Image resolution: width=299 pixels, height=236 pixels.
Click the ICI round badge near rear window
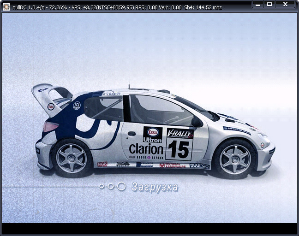(x=77, y=106)
